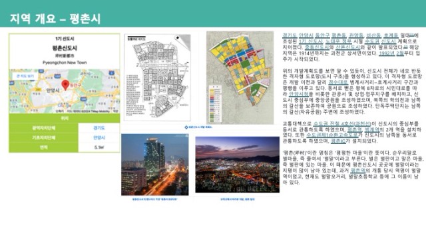The height and width of the screenshot is (240, 426).
Task: Open the '노태우 정부' hyperlink
Action: tap(339, 41)
